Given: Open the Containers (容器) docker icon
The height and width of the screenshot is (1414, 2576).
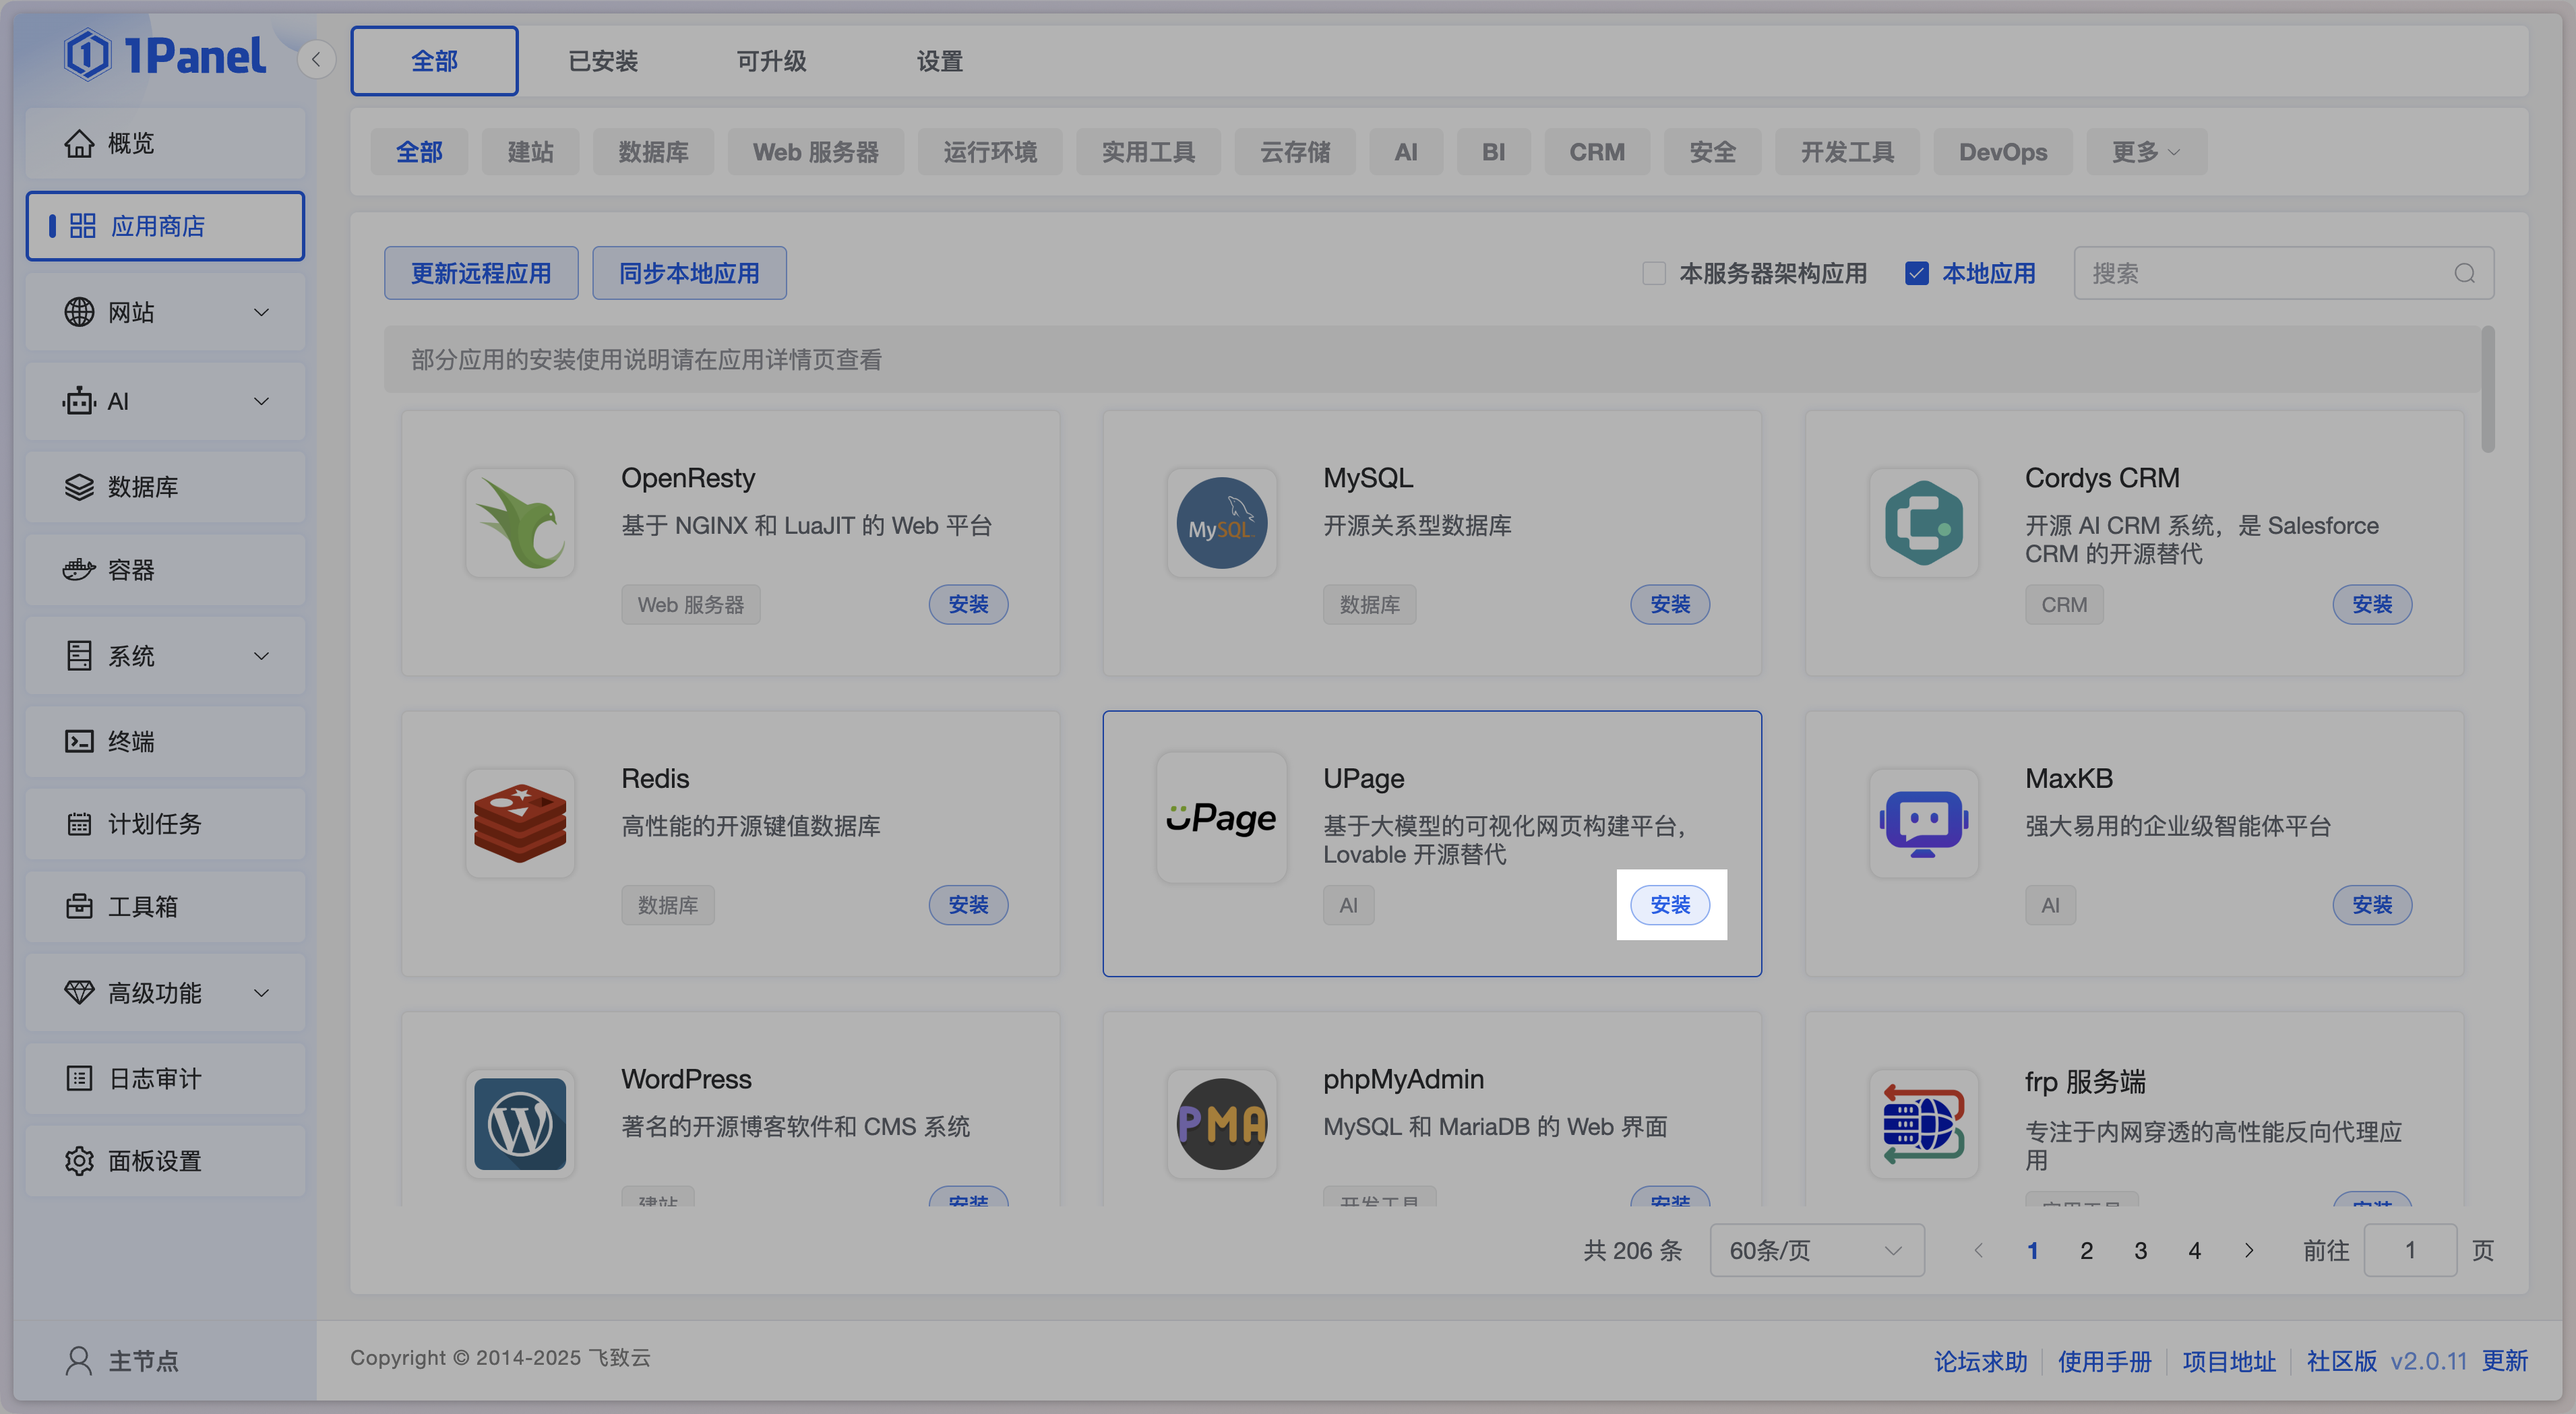Looking at the screenshot, I should [79, 570].
